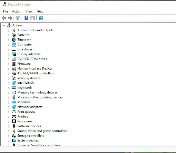Click Sound, video and game controllers icon
Image resolution: width=176 pixels, height=153 pixels.
click(14, 131)
